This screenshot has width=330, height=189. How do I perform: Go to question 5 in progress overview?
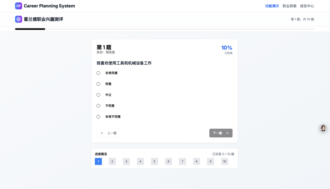154,162
